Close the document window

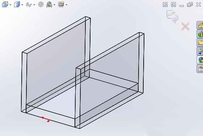coord(199,5)
